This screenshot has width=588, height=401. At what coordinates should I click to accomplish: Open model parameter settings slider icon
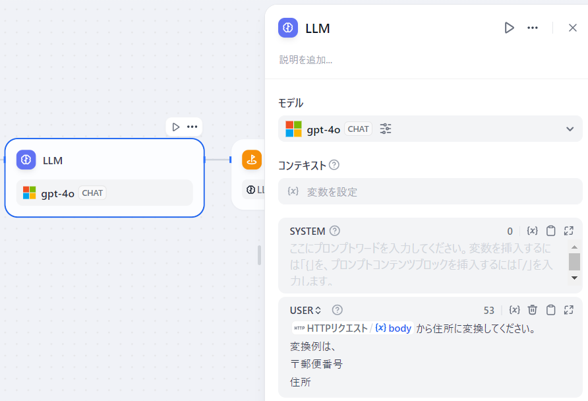pyautogui.click(x=386, y=129)
